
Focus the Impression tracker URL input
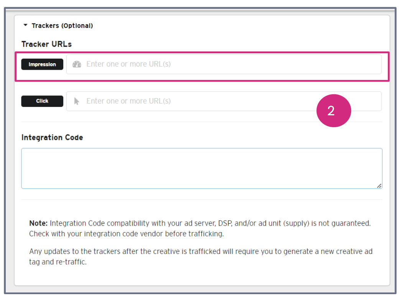tap(230, 64)
